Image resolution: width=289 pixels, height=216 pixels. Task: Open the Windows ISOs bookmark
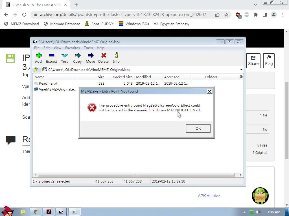(x=134, y=24)
